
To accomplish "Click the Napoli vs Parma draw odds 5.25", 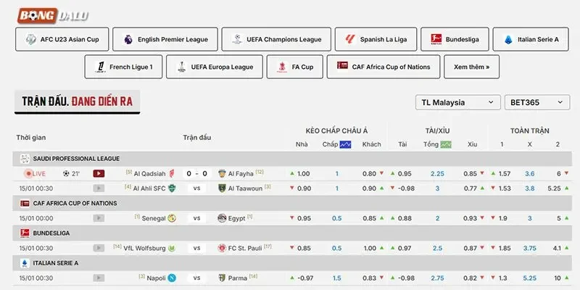I will click(x=530, y=278).
